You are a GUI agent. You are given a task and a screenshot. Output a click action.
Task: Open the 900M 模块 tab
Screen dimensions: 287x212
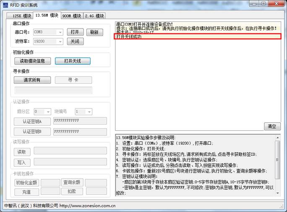point(72,16)
